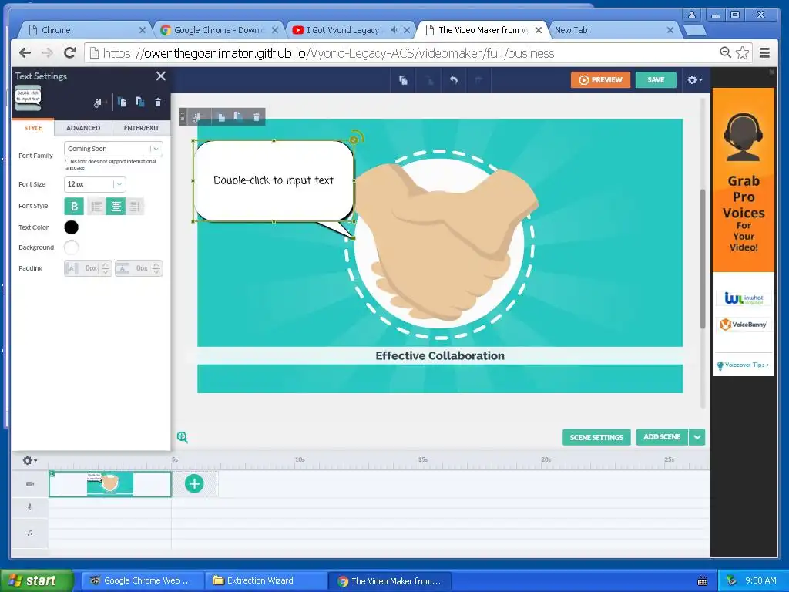
Task: Click the zoom magnifier icon below canvas
Action: click(x=182, y=437)
